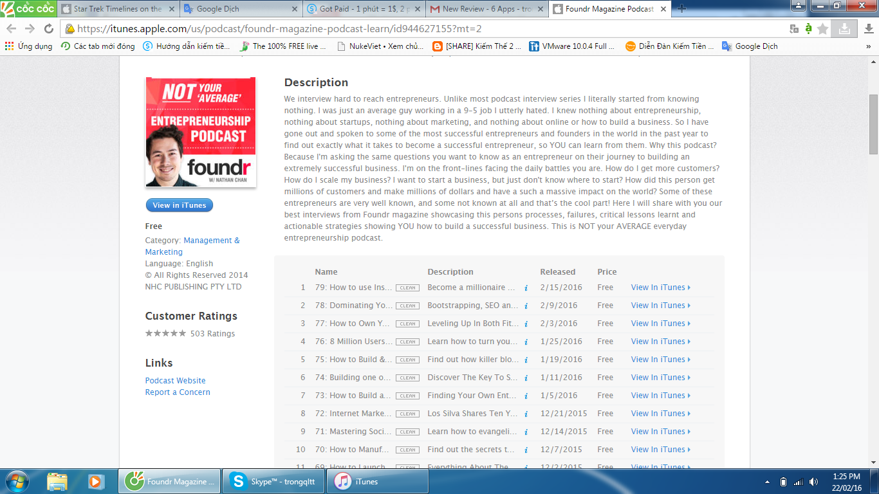Switch to the Skype taskbar window
The image size is (879, 494).
[x=273, y=481]
